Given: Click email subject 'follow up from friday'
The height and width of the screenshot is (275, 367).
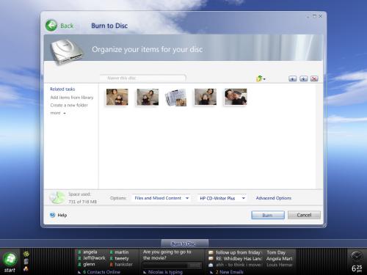Looking at the screenshot, I should pos(239,252).
